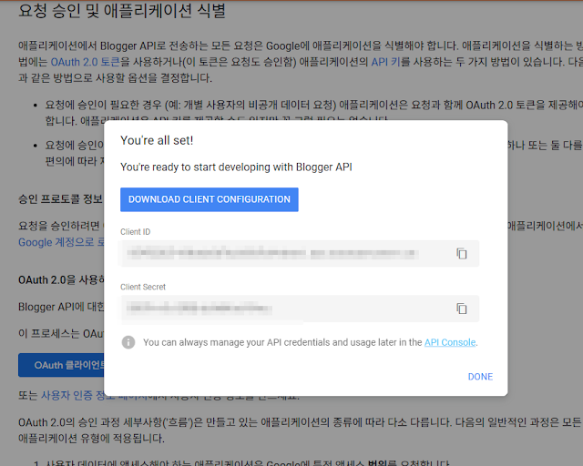Click the '승인 프로토콜 정보' subheading

point(60,198)
